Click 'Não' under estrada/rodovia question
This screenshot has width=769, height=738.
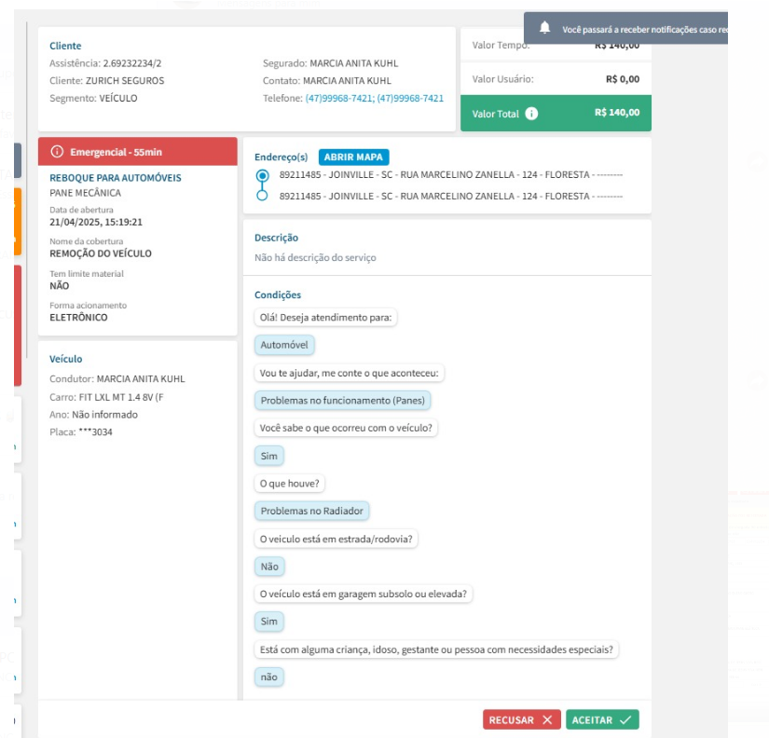[x=269, y=567]
